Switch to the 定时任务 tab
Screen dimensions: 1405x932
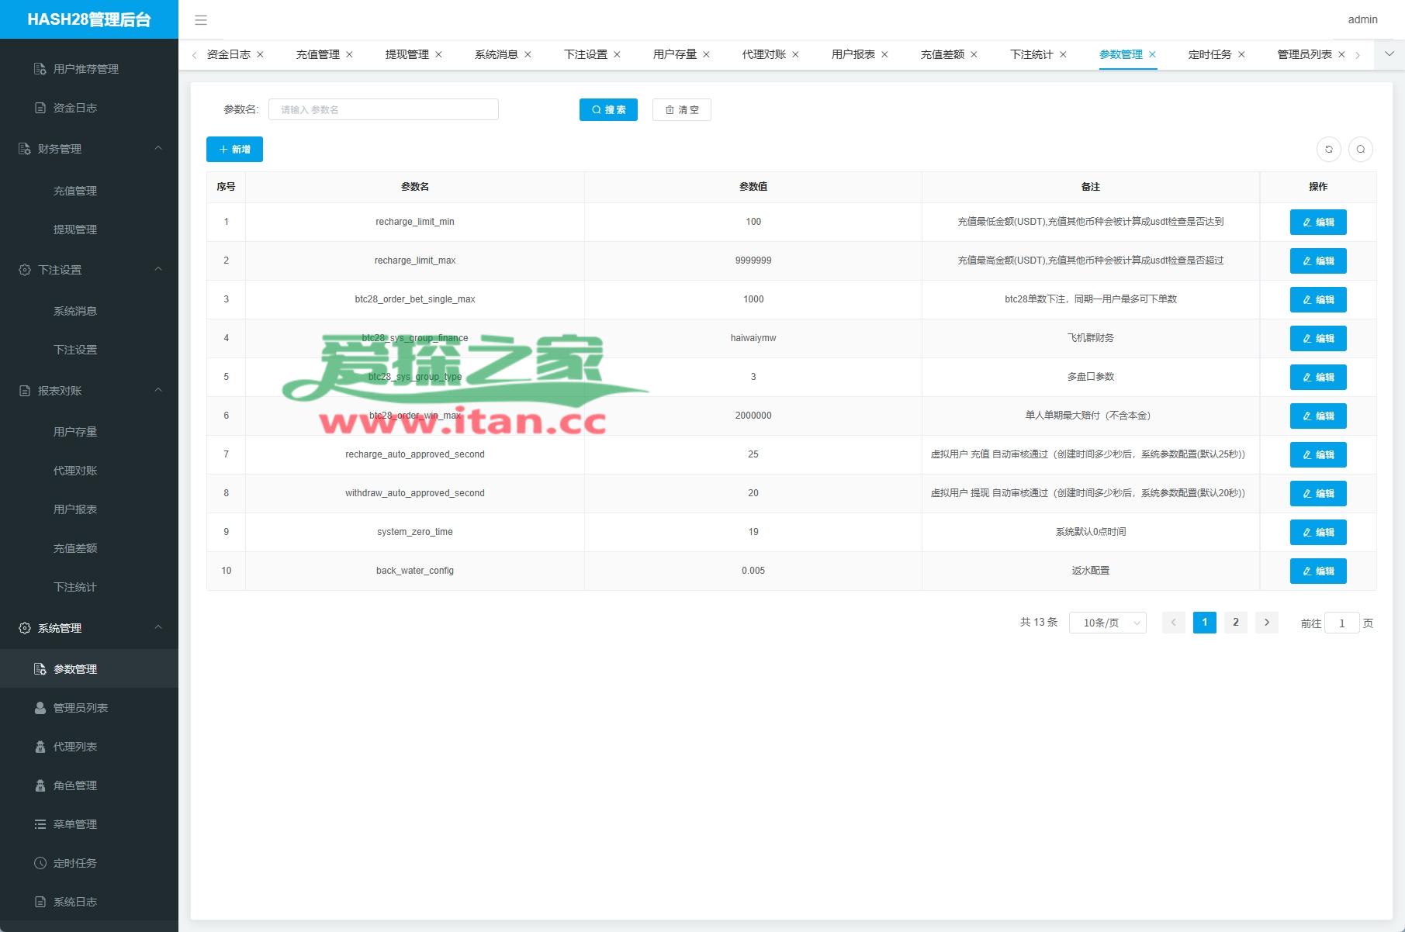(x=1209, y=54)
